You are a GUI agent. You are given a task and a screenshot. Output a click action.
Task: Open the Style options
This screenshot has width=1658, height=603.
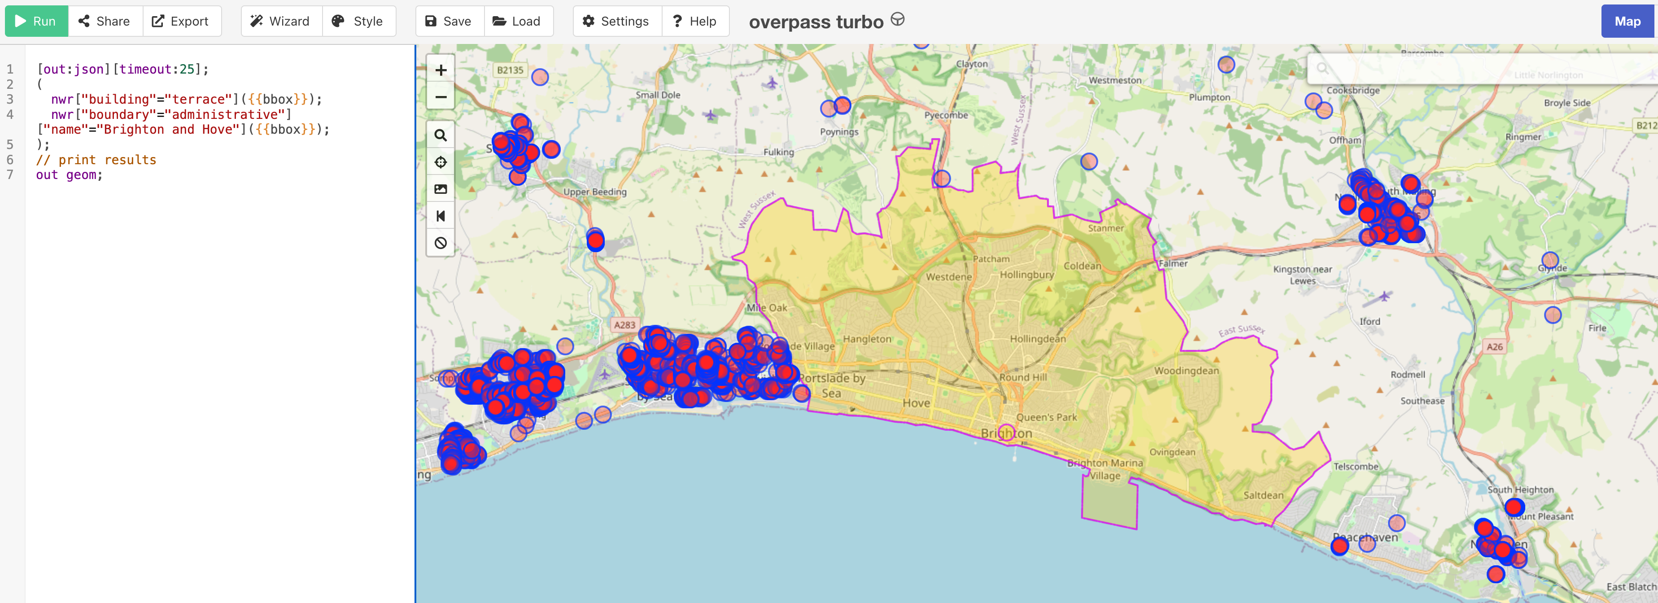[x=358, y=21]
